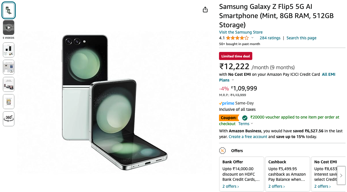Open the 284 ratings link
The height and width of the screenshot is (192, 347).
[270, 38]
